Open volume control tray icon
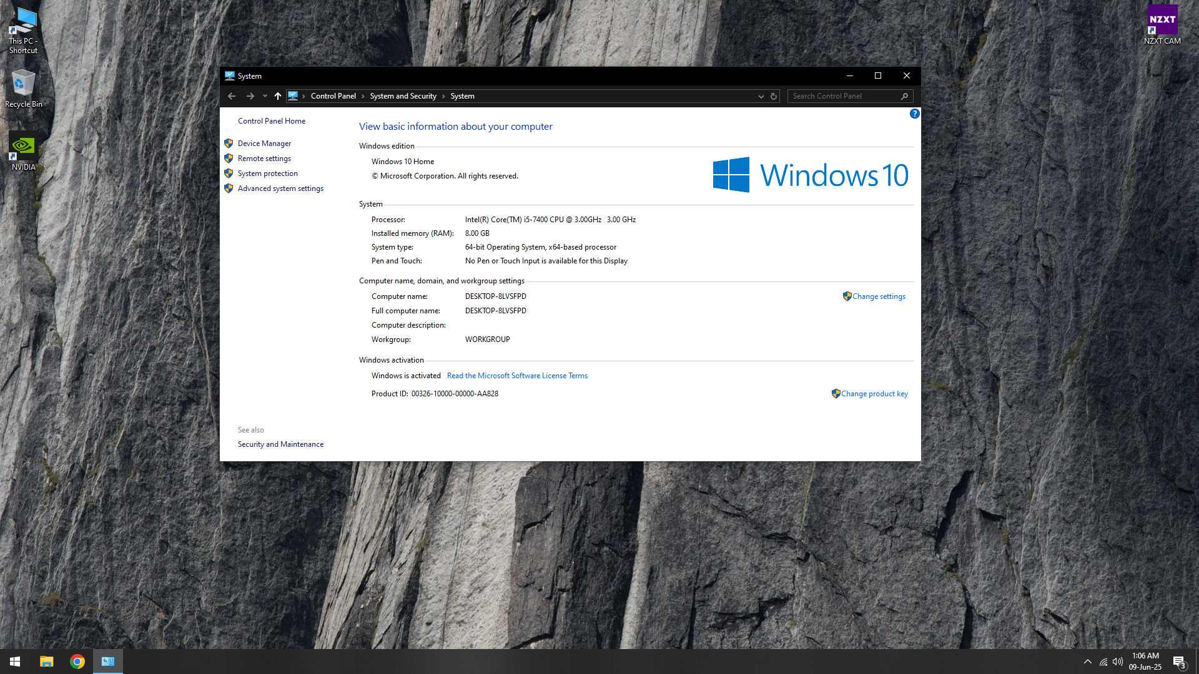 click(x=1118, y=662)
